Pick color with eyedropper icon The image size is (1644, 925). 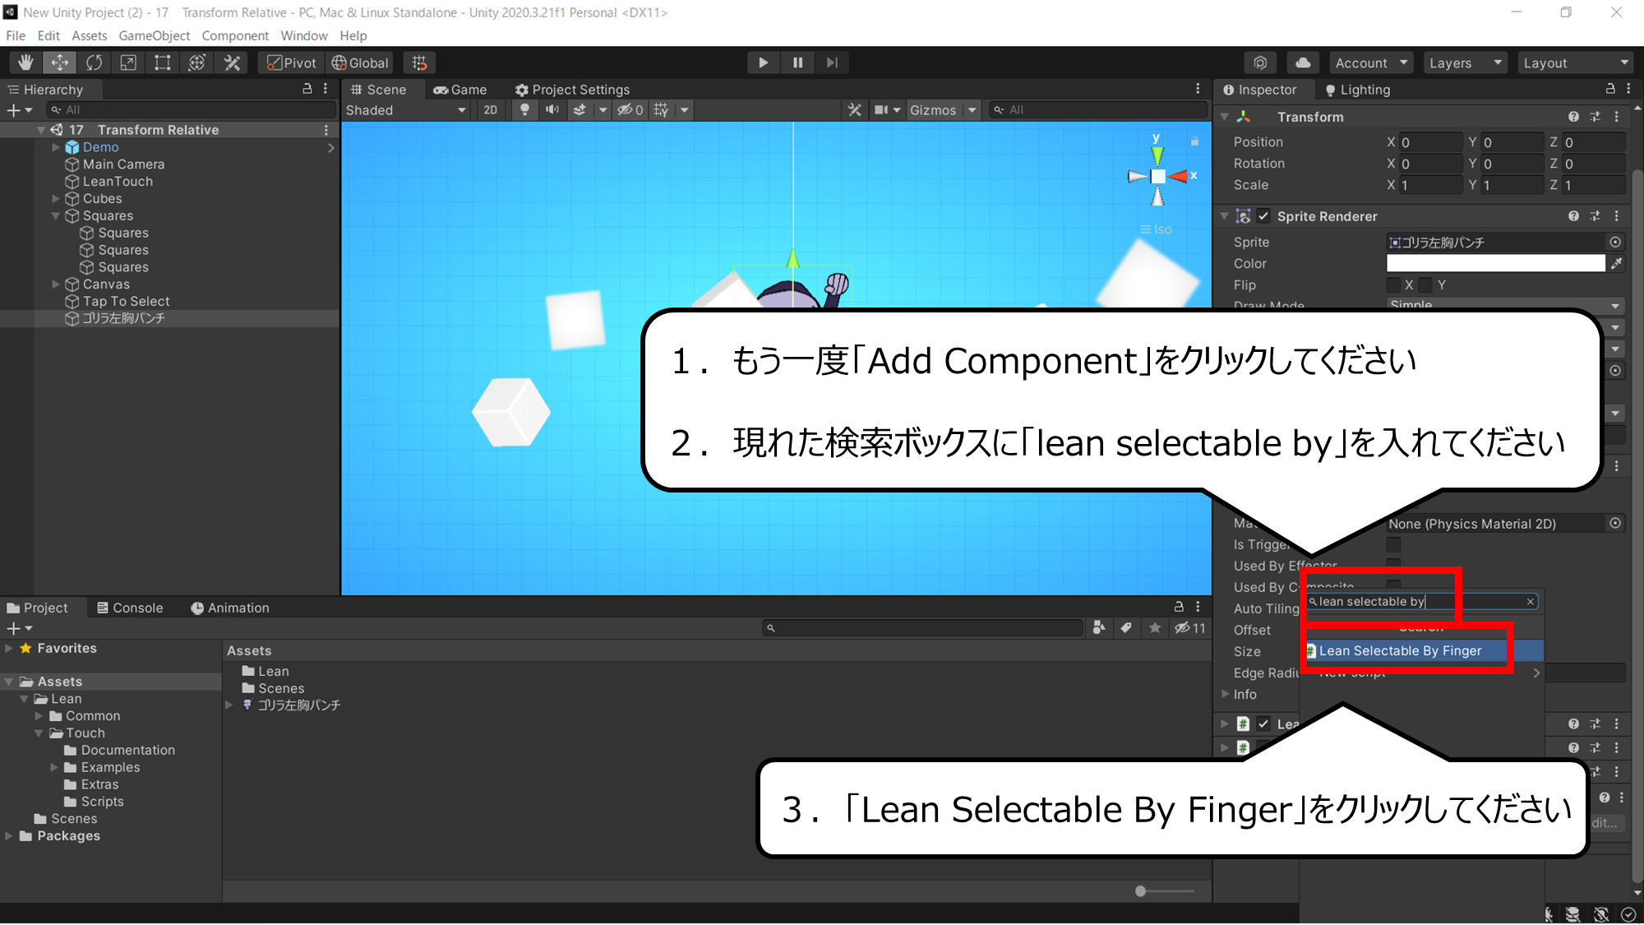click(x=1616, y=263)
